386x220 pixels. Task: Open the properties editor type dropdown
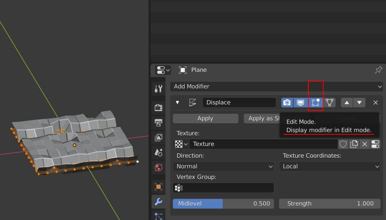[x=163, y=70]
